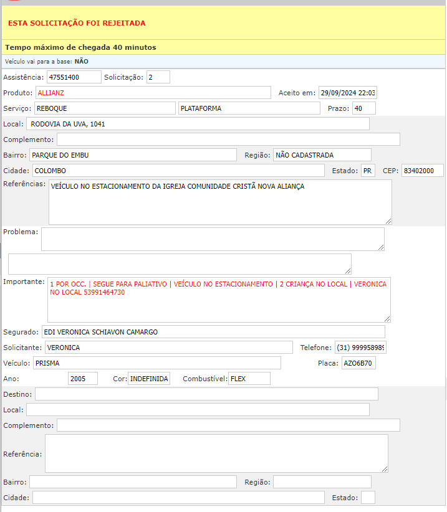Viewport: 447px width, 512px height.
Task: Click the Telefone number field
Action: tap(360, 347)
